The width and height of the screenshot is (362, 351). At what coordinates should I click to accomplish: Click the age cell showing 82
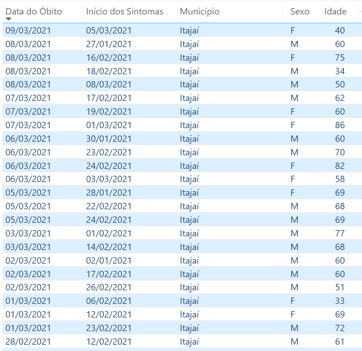(340, 166)
